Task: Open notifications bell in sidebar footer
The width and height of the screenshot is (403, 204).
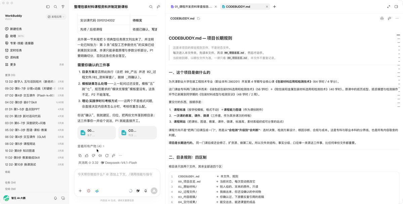Action: click(x=55, y=198)
